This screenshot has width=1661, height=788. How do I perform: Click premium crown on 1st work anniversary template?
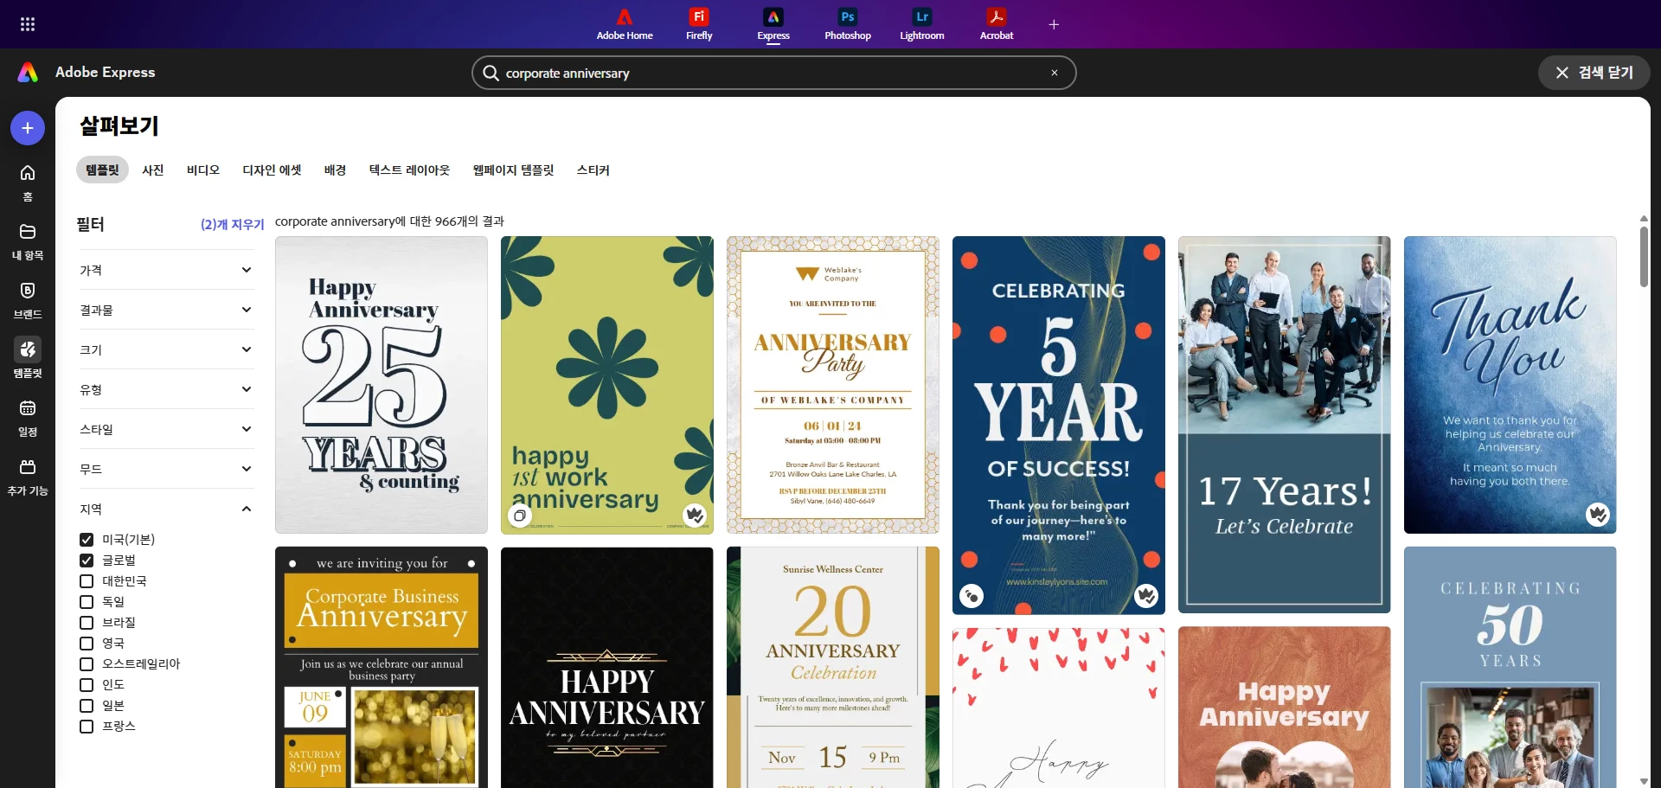[695, 516]
